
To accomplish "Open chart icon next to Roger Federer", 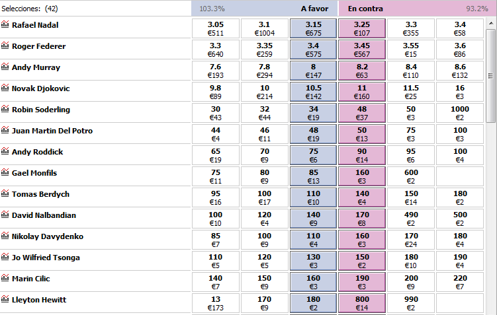I will tap(5, 46).
